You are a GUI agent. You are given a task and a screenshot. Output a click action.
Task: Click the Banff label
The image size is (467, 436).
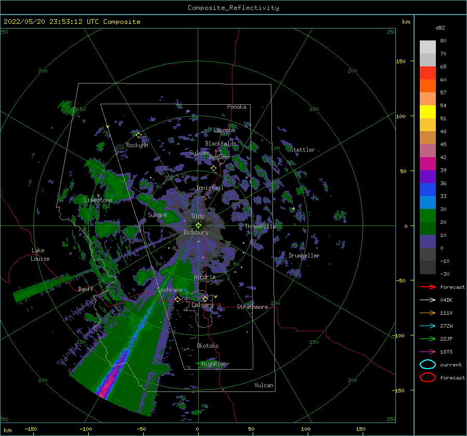[x=86, y=289]
